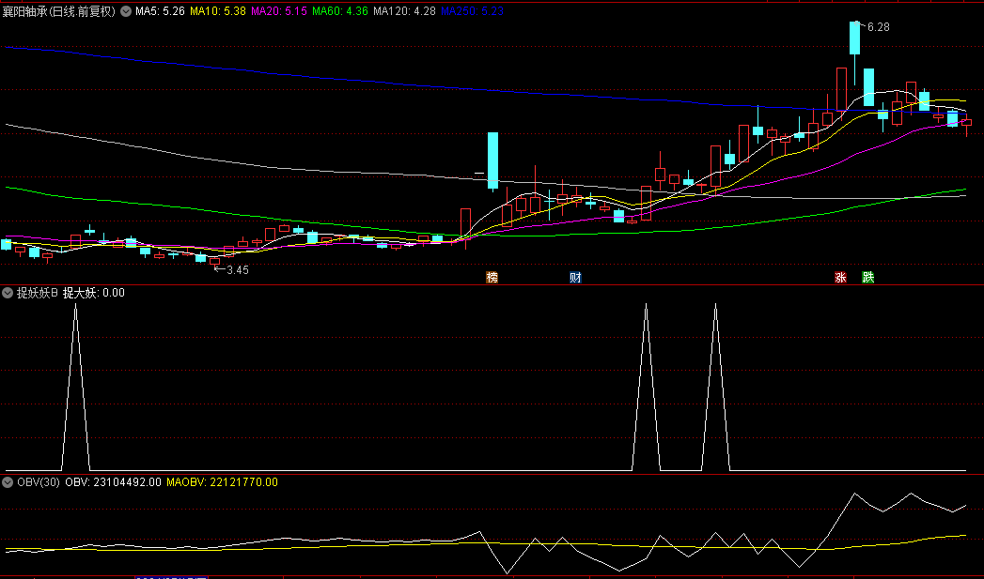Screen dimensions: 984x579
Task: Click the 3.45 low price label
Action: point(237,270)
